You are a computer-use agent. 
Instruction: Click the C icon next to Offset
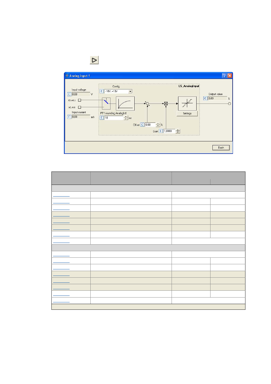tap(142, 125)
